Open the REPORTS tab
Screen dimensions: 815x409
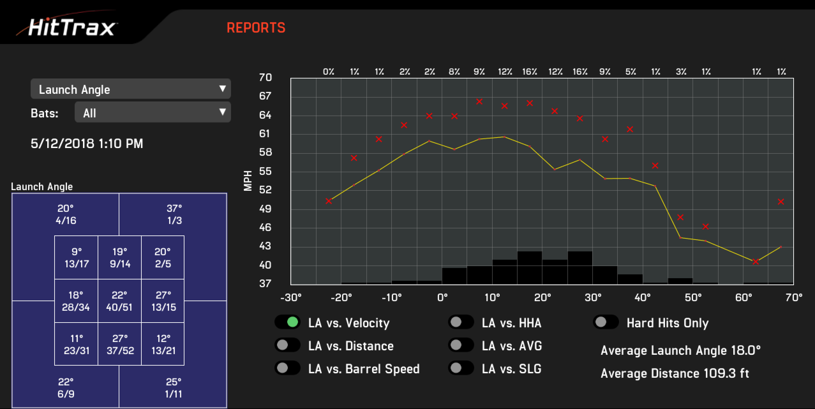tap(256, 28)
